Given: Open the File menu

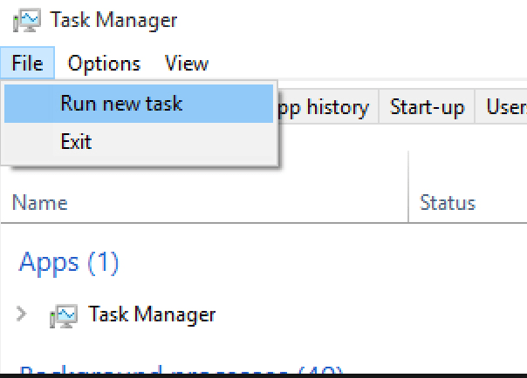Looking at the screenshot, I should (28, 64).
